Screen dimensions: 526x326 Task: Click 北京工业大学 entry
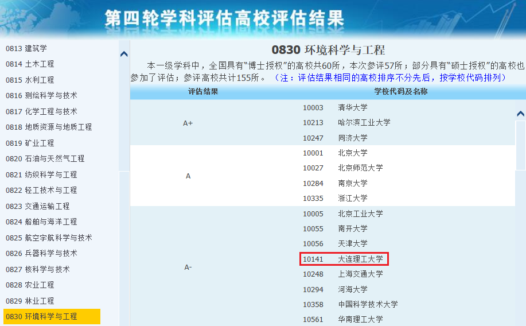tap(360, 214)
